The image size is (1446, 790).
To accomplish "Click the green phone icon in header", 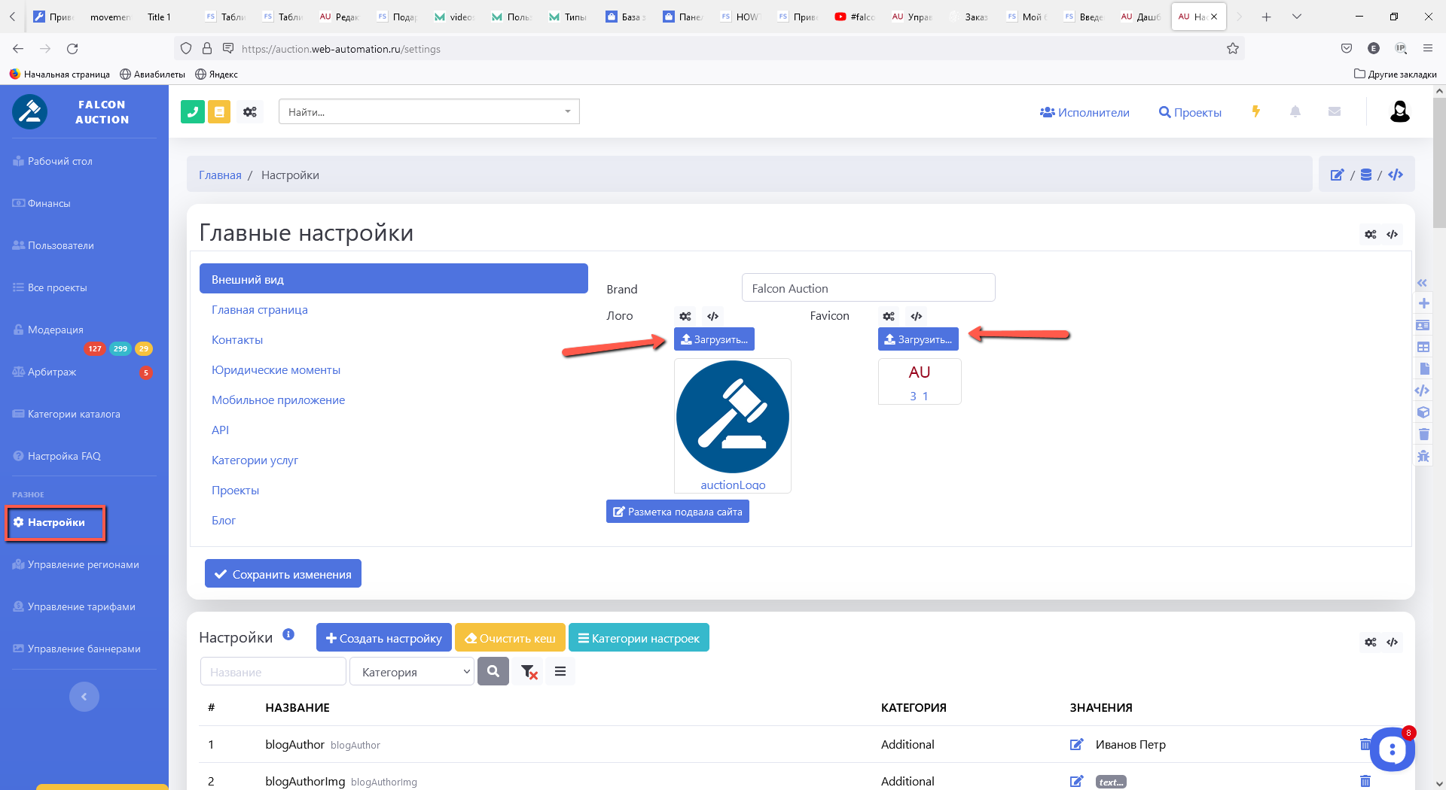I will click(193, 112).
